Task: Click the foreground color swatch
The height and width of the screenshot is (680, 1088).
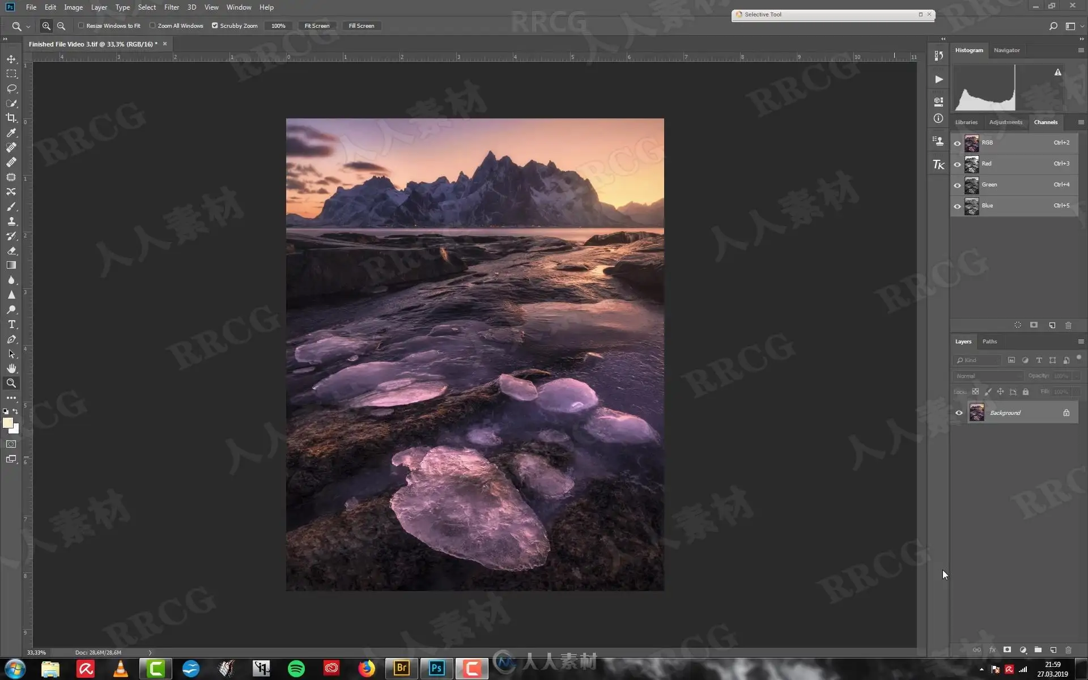Action: [x=7, y=423]
